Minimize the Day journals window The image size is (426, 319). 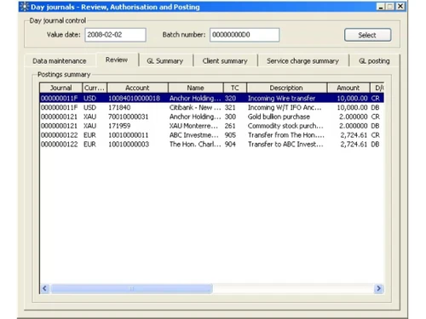click(381, 7)
